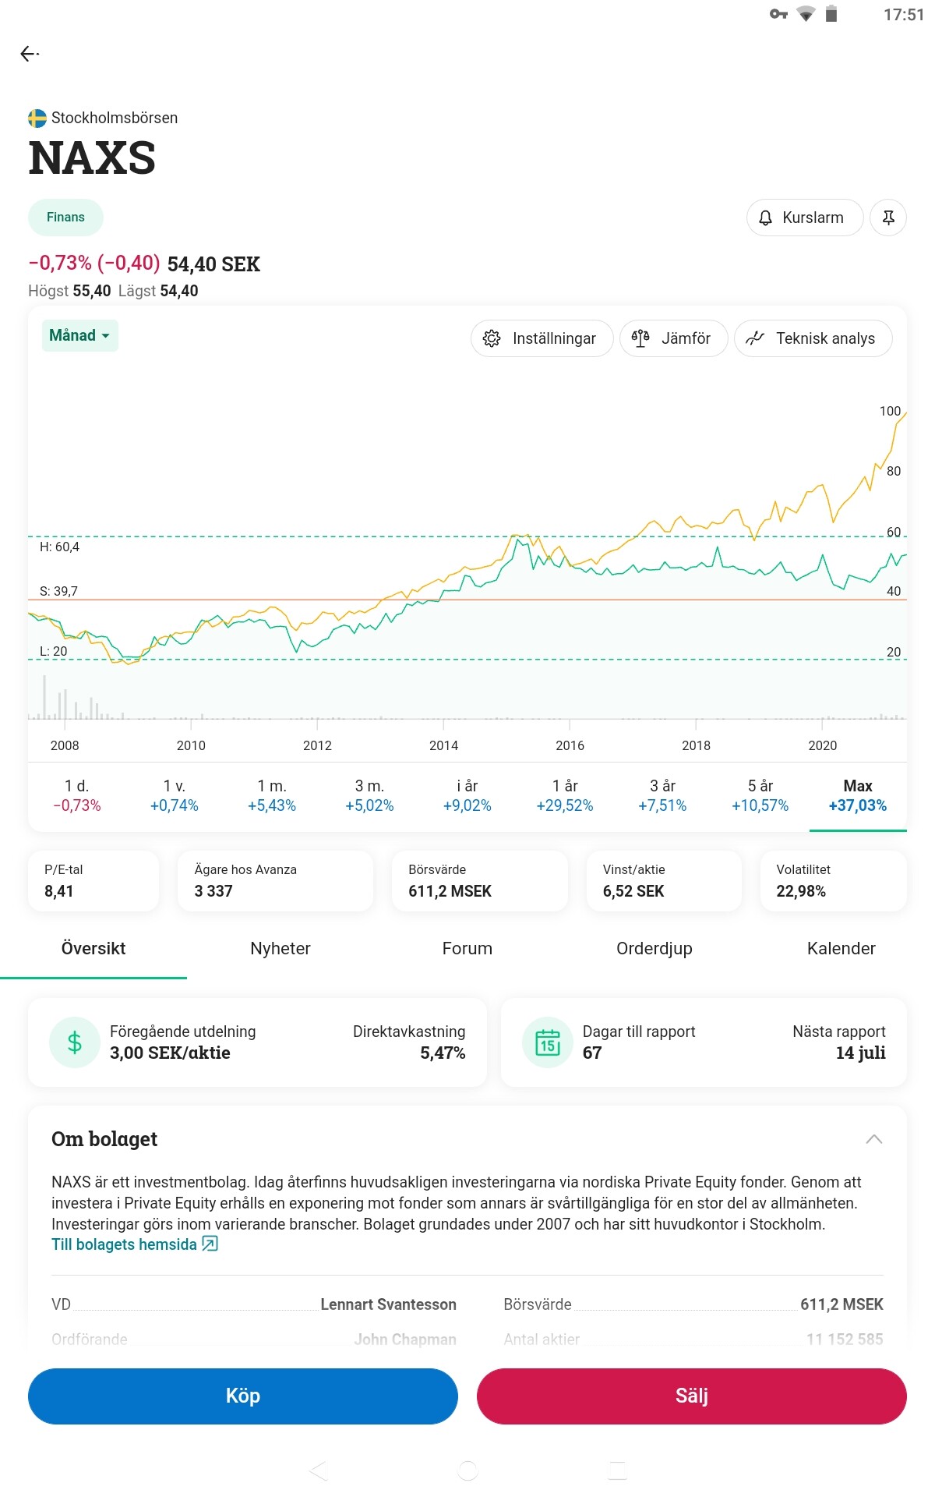Switch to the Orderdjup tab
The width and height of the screenshot is (935, 1497).
[654, 948]
